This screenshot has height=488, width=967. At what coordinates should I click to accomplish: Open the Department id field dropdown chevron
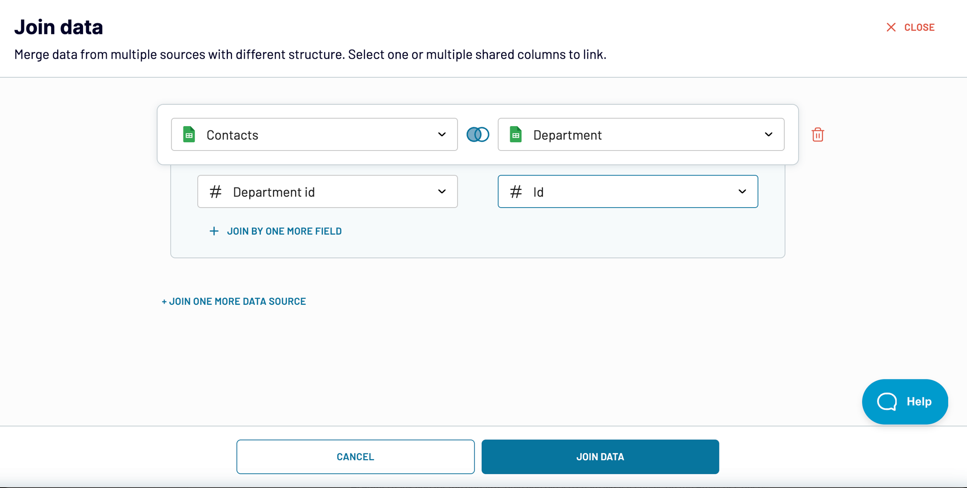442,192
